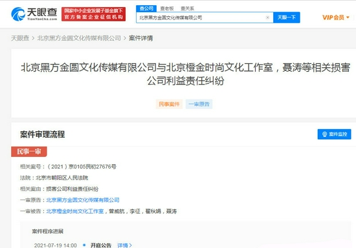Go to 天眼查 breadcrumb link
Image resolution: width=356 pixels, height=248 pixels.
tap(20, 38)
